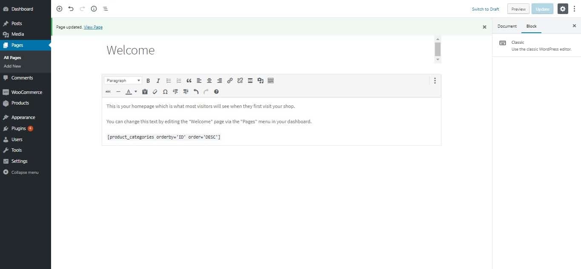Create a bulleted list
The image size is (581, 269).
(168, 80)
